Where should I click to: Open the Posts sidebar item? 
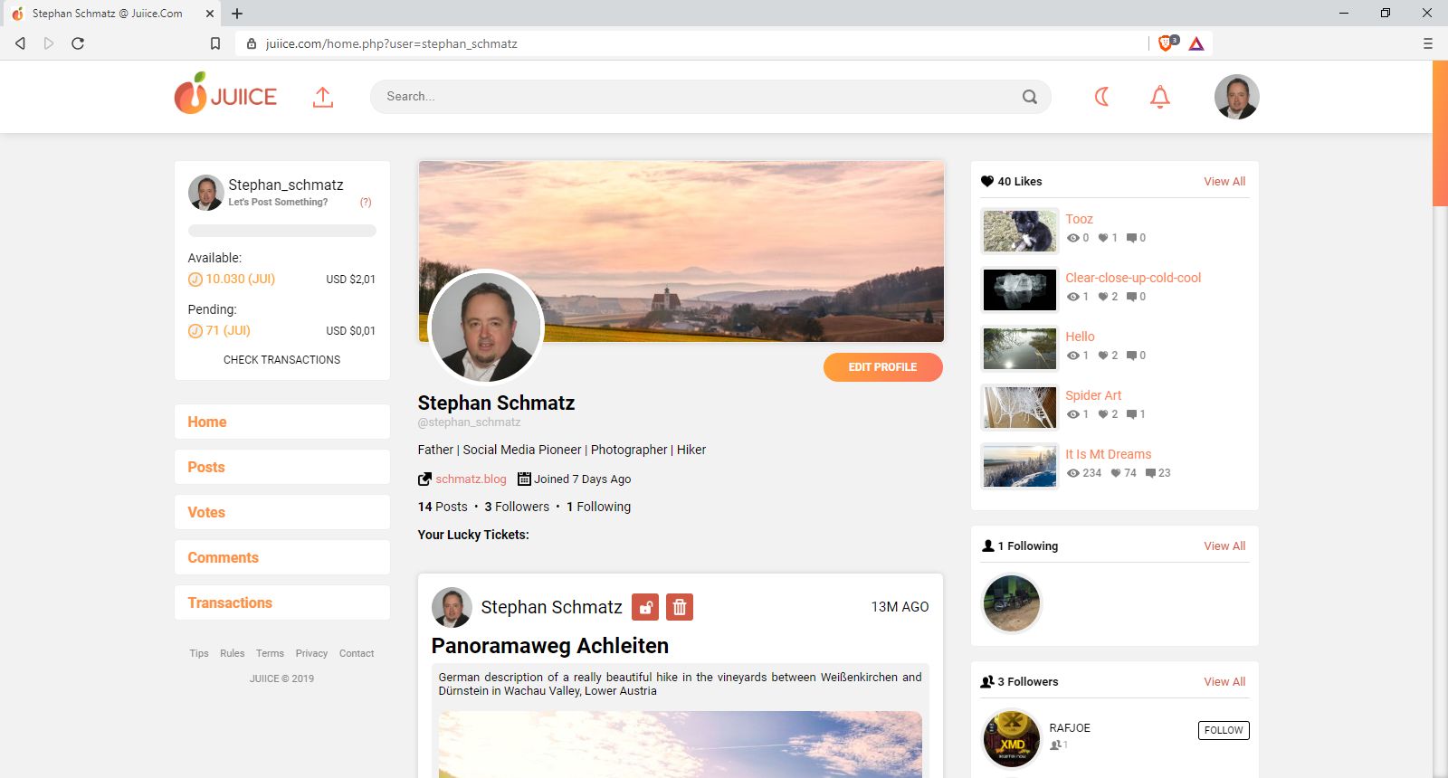pos(282,467)
